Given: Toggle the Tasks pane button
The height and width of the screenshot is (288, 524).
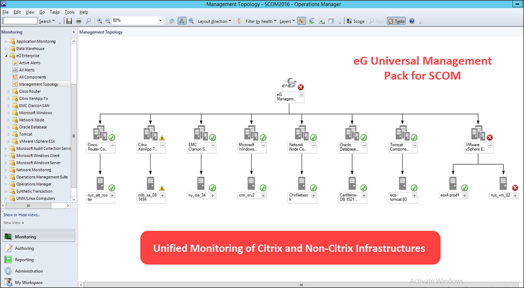Looking at the screenshot, I should (x=396, y=21).
